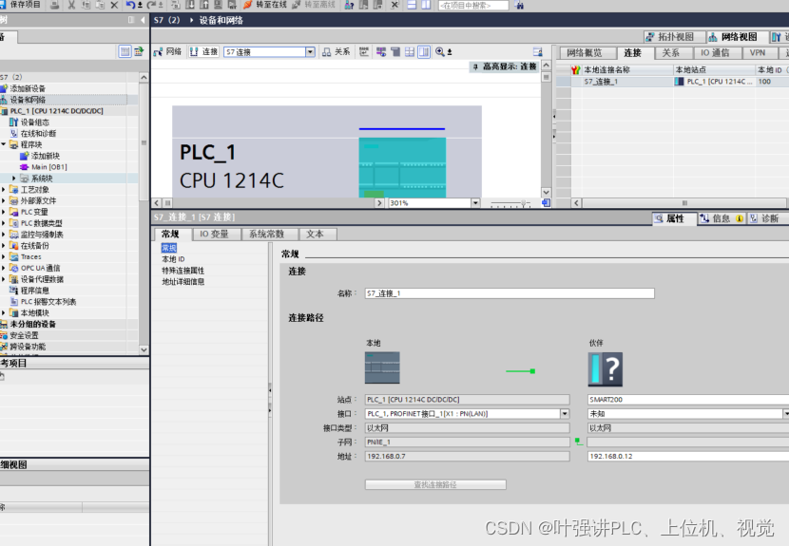Click the tree view toggle icon
This screenshot has width=789, height=546.
(x=125, y=51)
